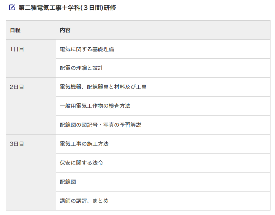Click the 電気工事の施工方法 row
Screen dimensions: 275x215
click(84, 144)
